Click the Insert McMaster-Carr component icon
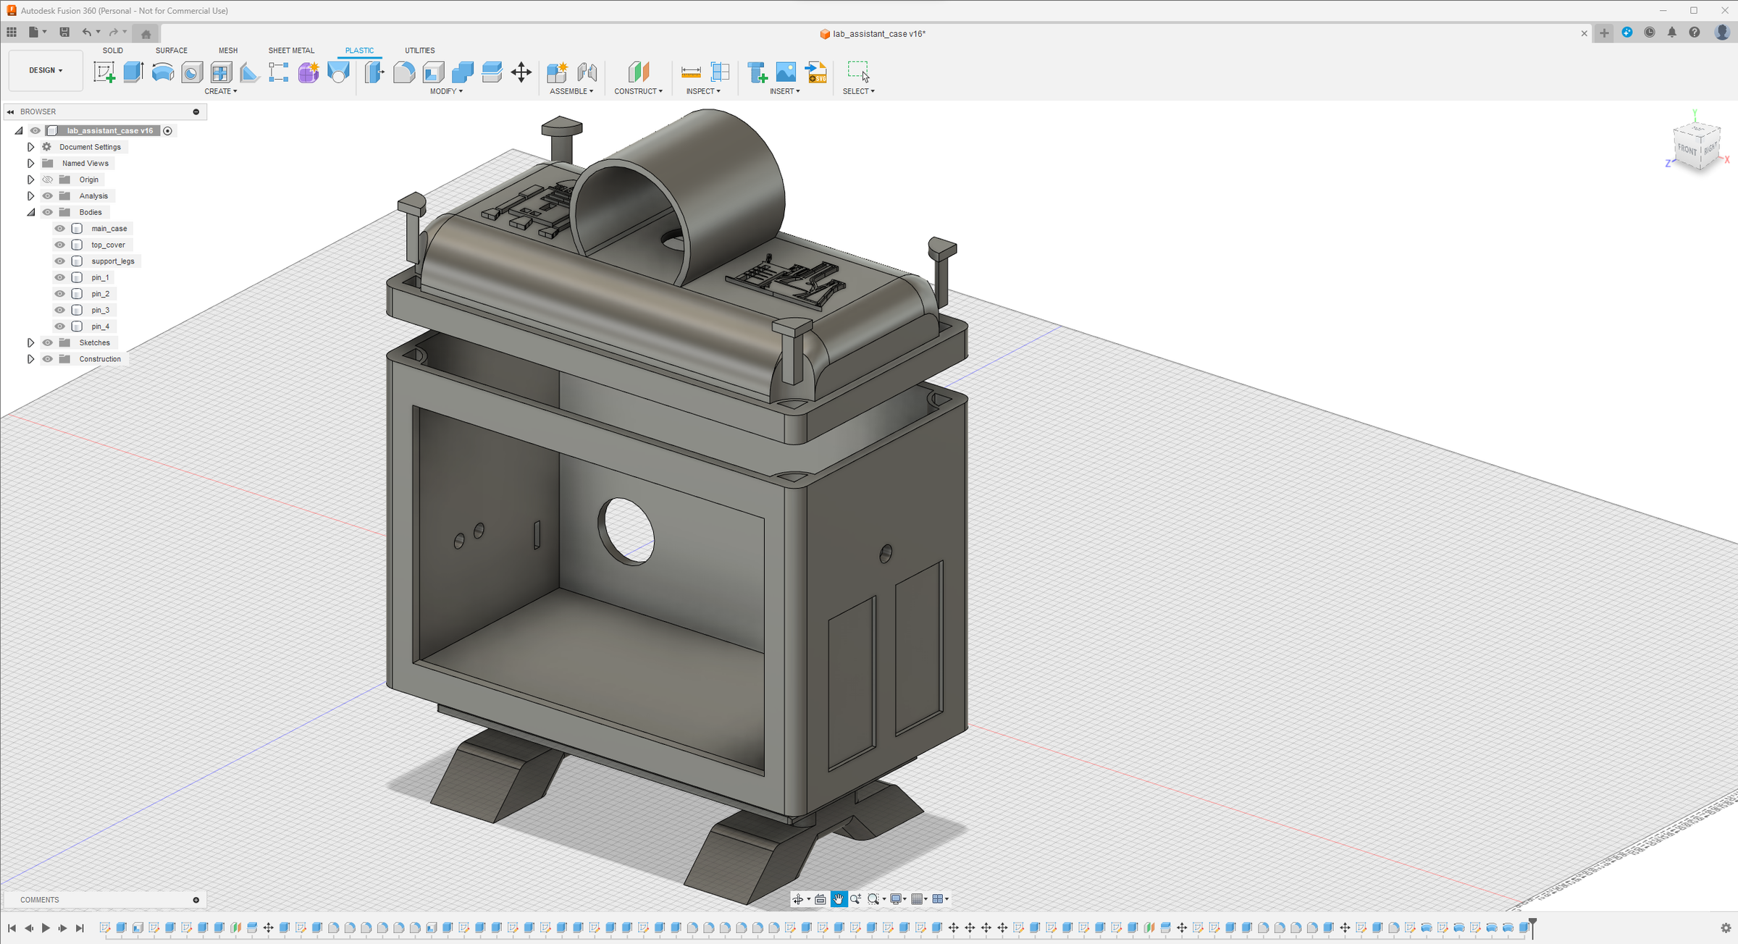The height and width of the screenshot is (944, 1738). (x=757, y=72)
